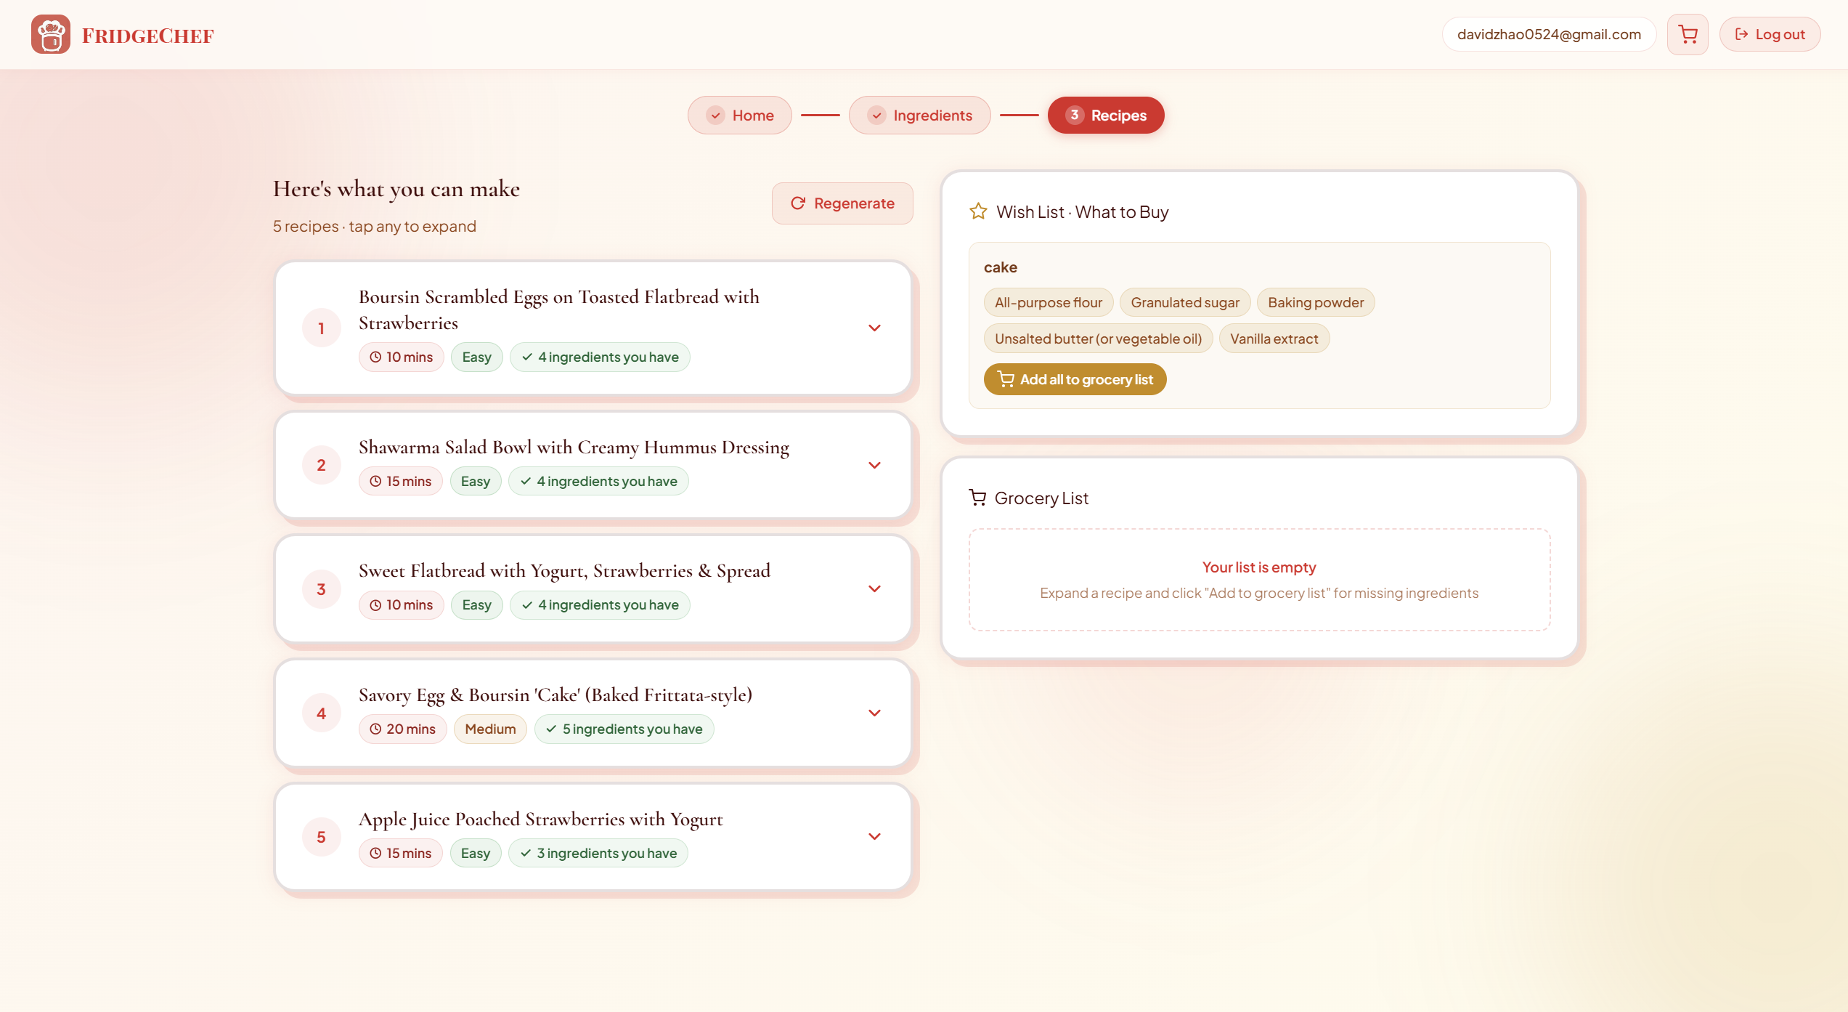
Task: Click recipe number 1 circle badge
Action: coord(321,328)
